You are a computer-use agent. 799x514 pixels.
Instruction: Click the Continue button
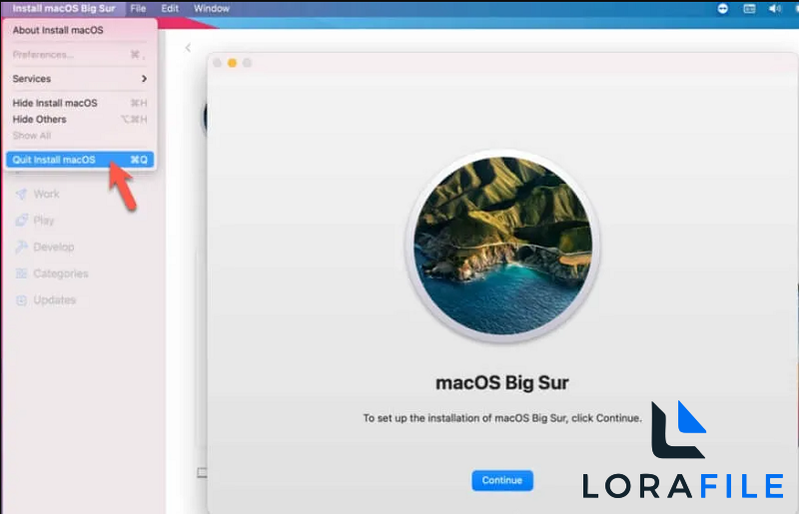click(502, 480)
